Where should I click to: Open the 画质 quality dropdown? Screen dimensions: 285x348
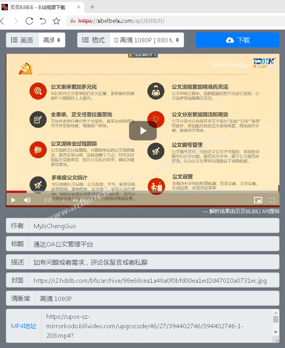click(x=51, y=40)
